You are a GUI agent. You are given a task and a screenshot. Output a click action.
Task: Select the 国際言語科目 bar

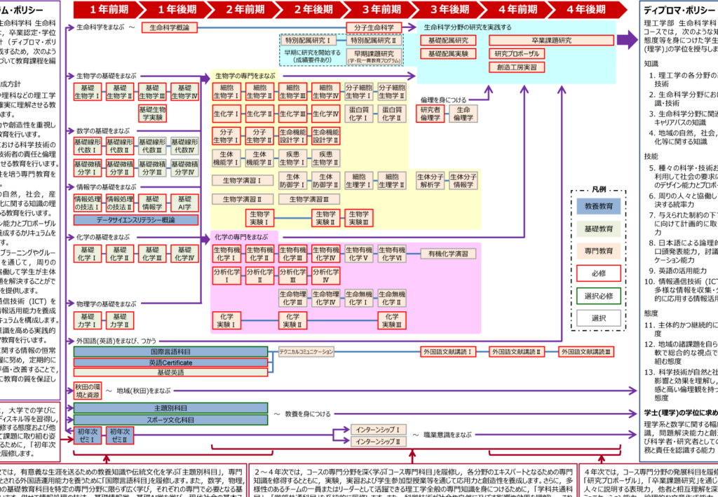click(x=171, y=350)
